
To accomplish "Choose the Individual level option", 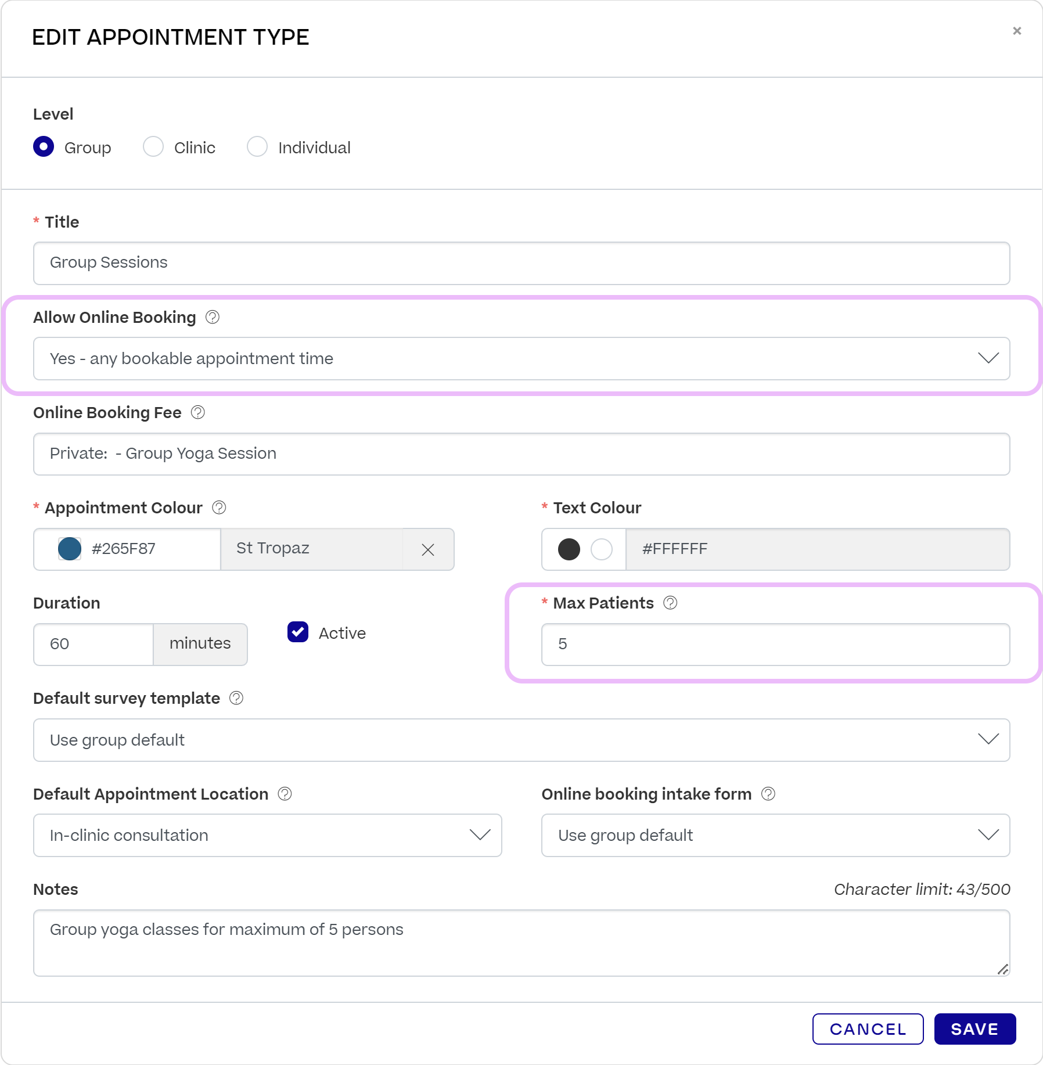I will (257, 146).
